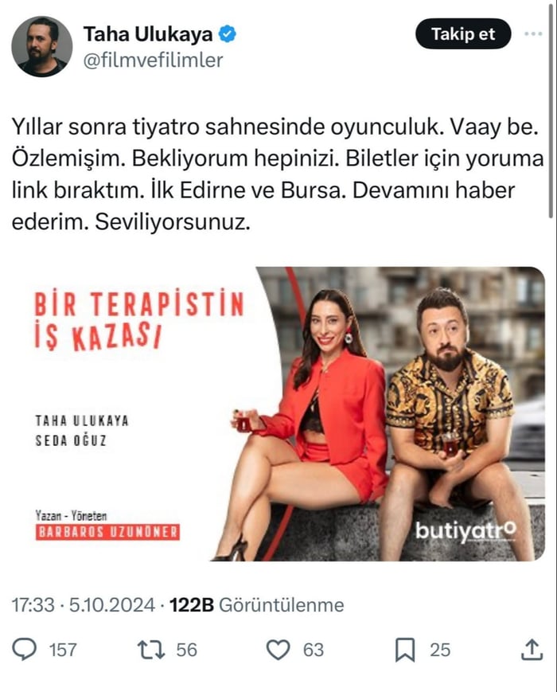Click the 56 retweets count
557x692 pixels.
186,650
